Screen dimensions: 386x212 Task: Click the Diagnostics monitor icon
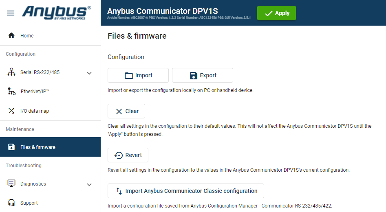pyautogui.click(x=11, y=184)
